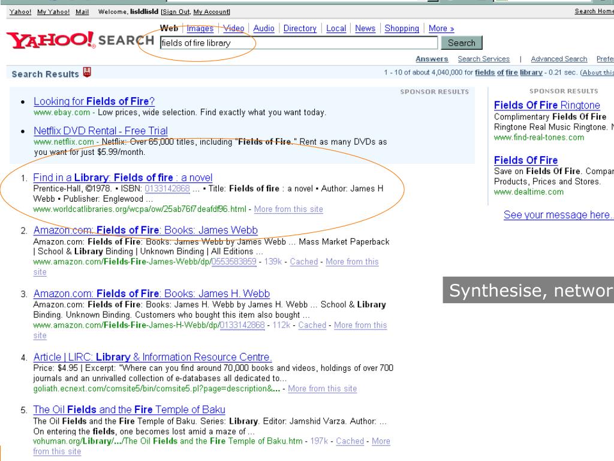Open the Yahoo! link in top bar

pos(20,12)
